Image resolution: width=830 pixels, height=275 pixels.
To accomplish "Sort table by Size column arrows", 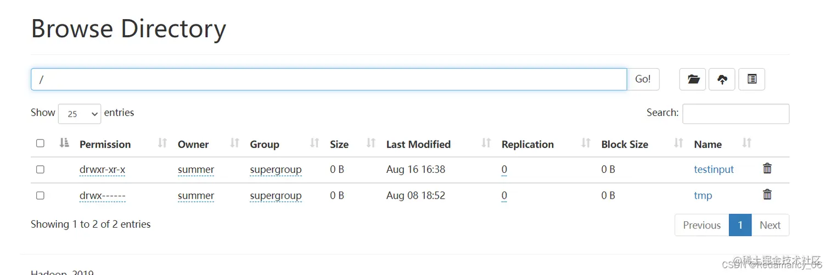I will pos(371,143).
